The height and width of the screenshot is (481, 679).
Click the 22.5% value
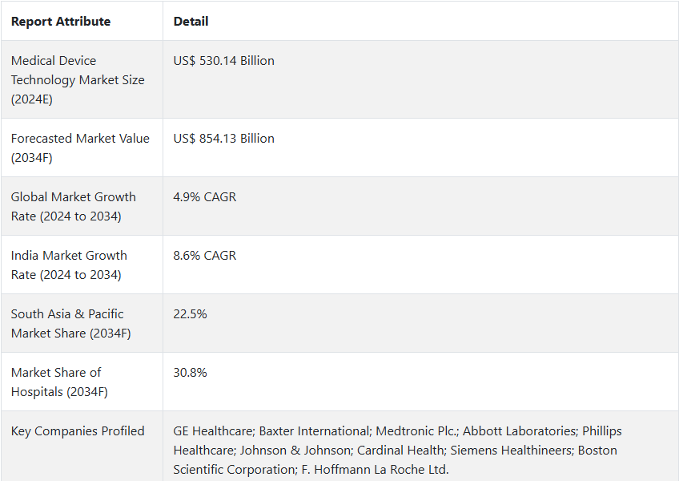tap(190, 314)
